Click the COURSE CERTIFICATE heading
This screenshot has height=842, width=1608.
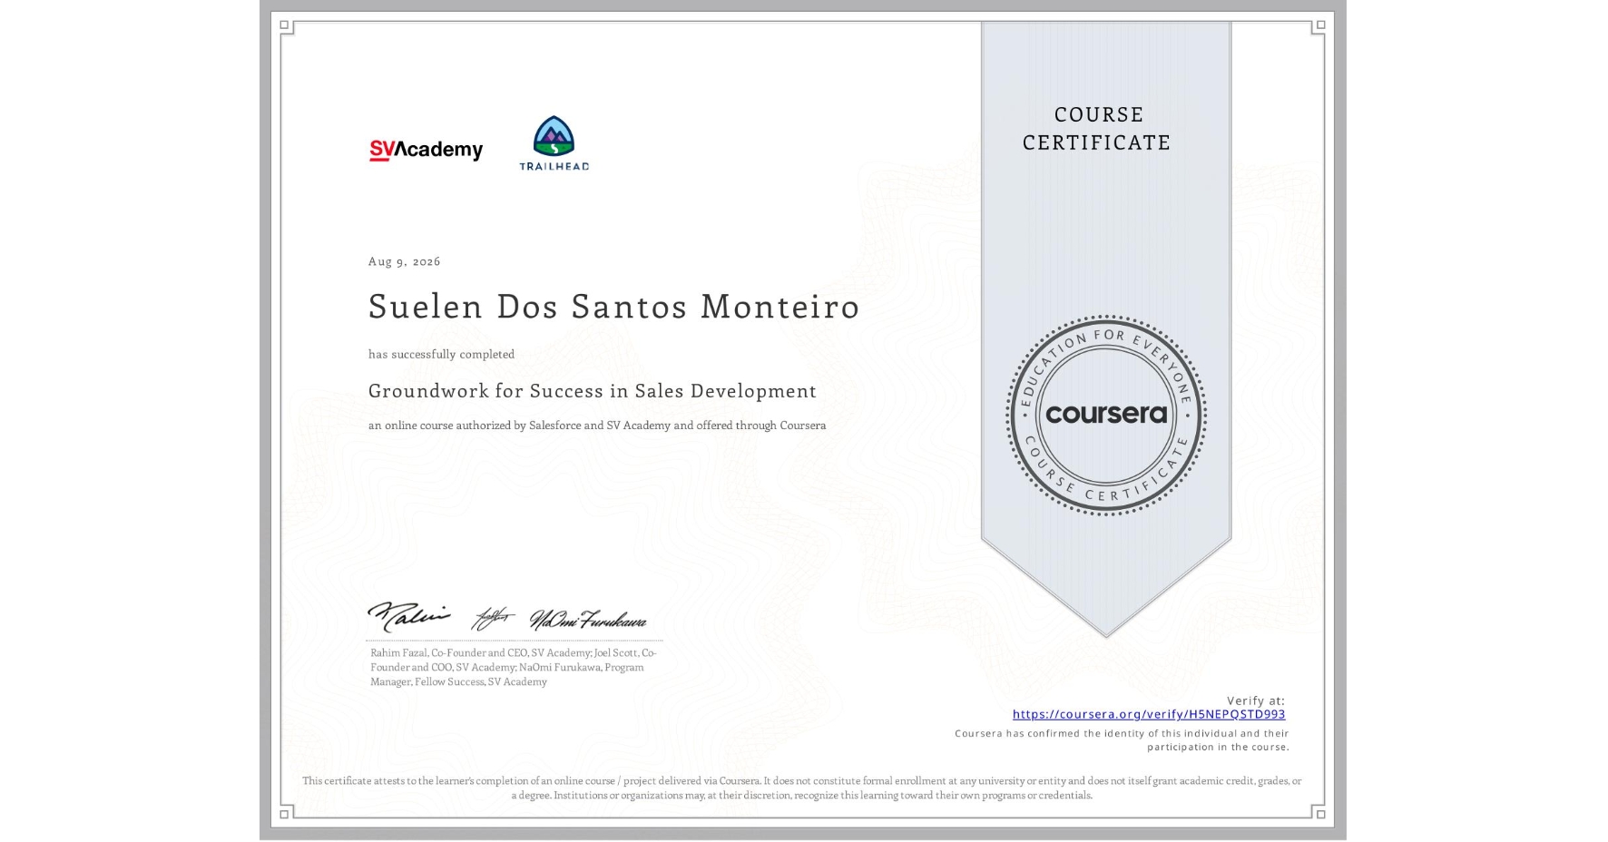1097,129
